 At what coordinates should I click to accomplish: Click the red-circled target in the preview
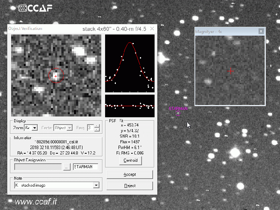click(56, 76)
